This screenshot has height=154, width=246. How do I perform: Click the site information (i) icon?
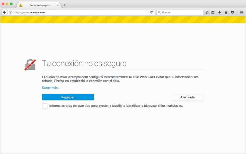pos(10,12)
